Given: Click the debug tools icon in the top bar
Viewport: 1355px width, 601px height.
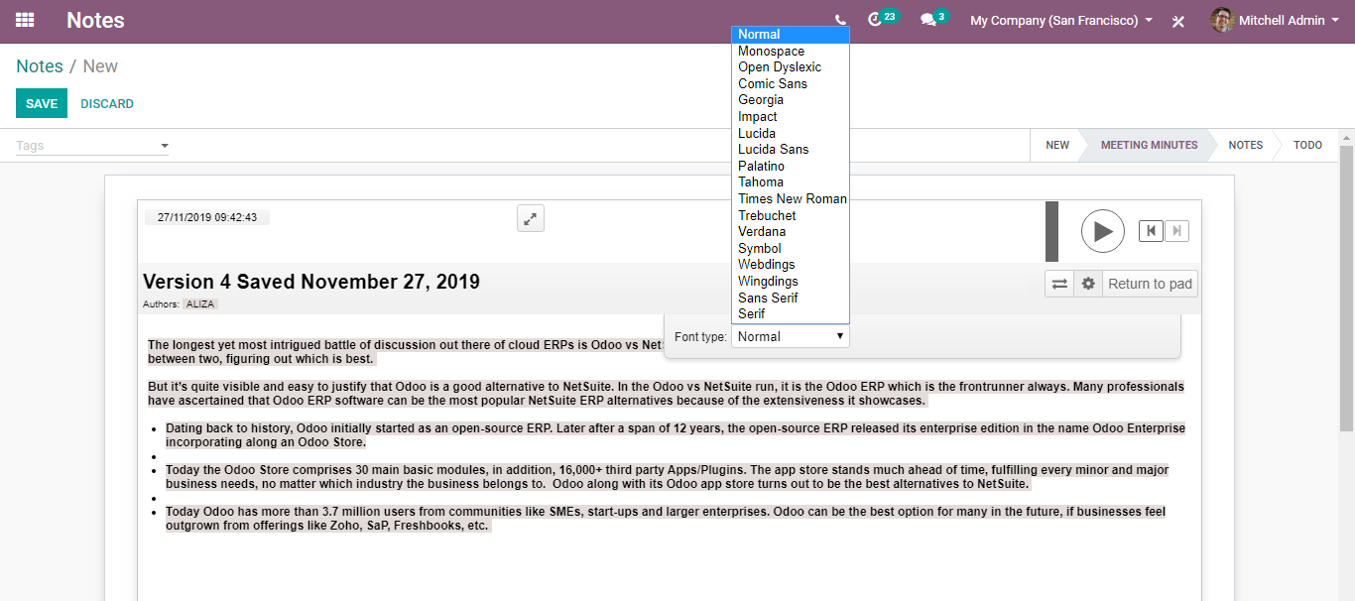Looking at the screenshot, I should [1178, 21].
